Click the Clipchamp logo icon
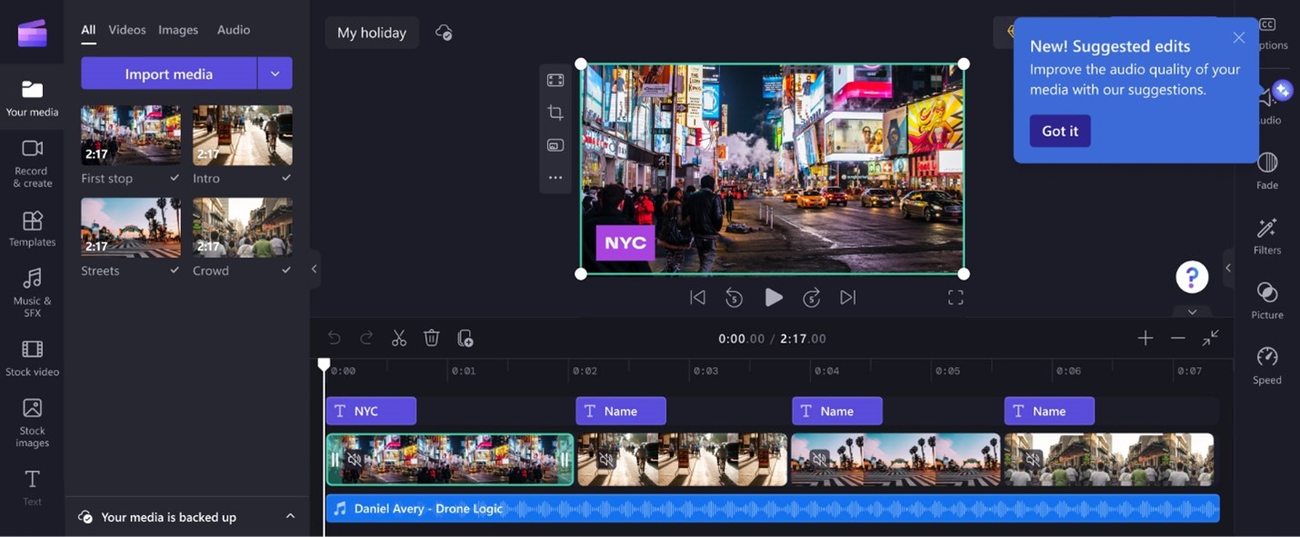This screenshot has height=537, width=1300. 32,33
